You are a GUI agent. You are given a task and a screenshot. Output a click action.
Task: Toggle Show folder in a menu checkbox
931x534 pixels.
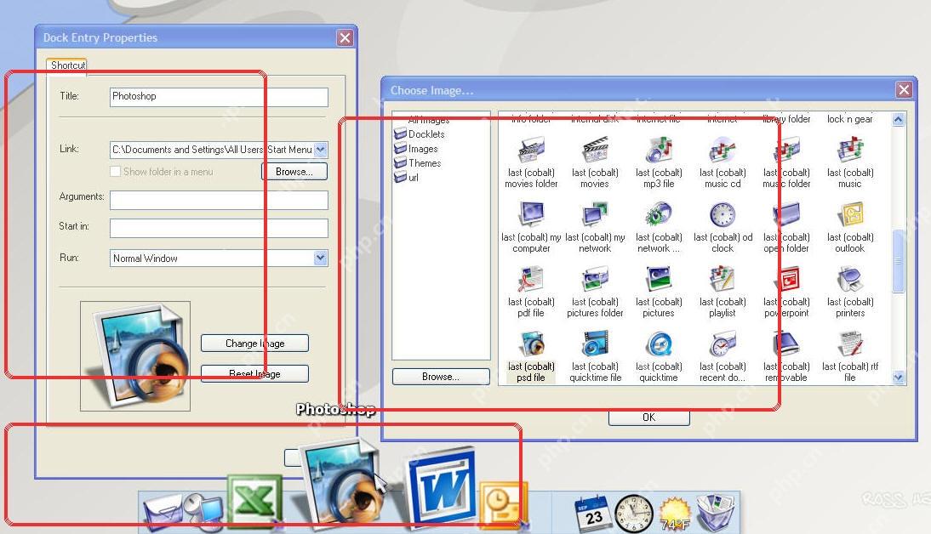(x=115, y=172)
